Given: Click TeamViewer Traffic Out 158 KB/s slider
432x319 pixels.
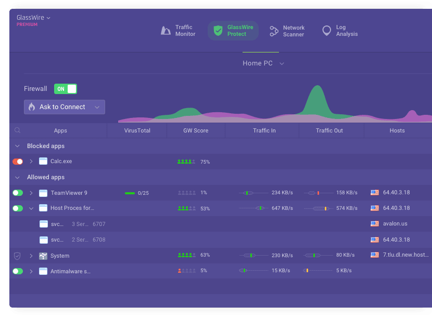Looking at the screenshot, I should tap(319, 193).
